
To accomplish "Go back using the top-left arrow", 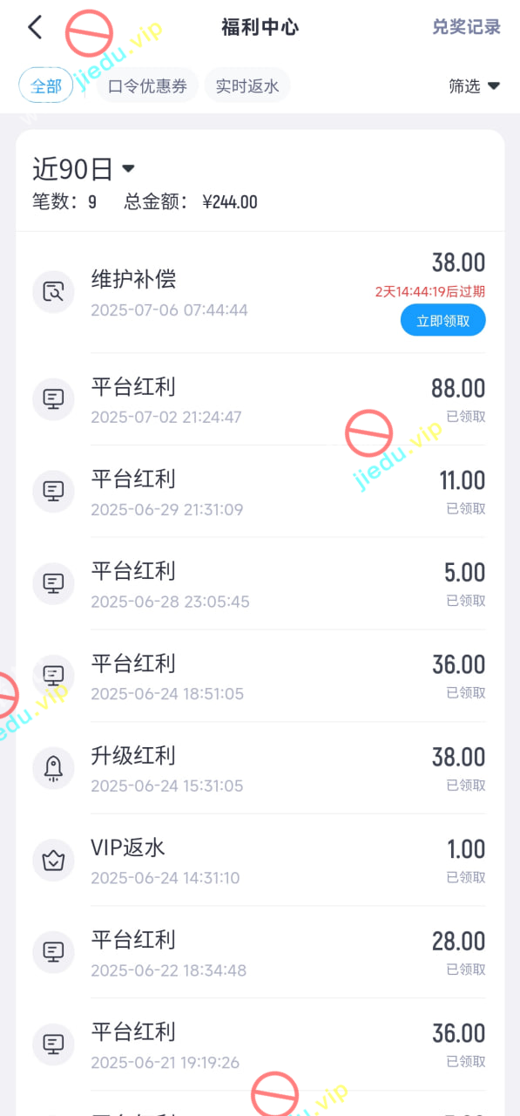I will 35,27.
